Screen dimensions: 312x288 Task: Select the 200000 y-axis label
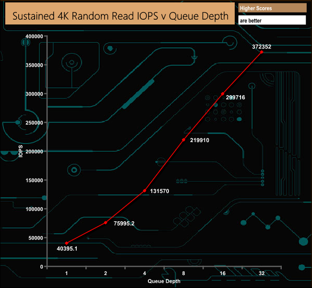click(34, 152)
